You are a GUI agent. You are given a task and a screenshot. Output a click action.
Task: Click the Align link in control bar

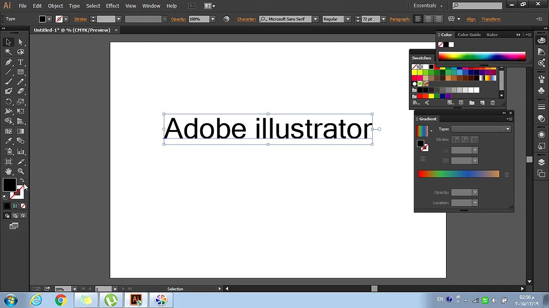471,19
